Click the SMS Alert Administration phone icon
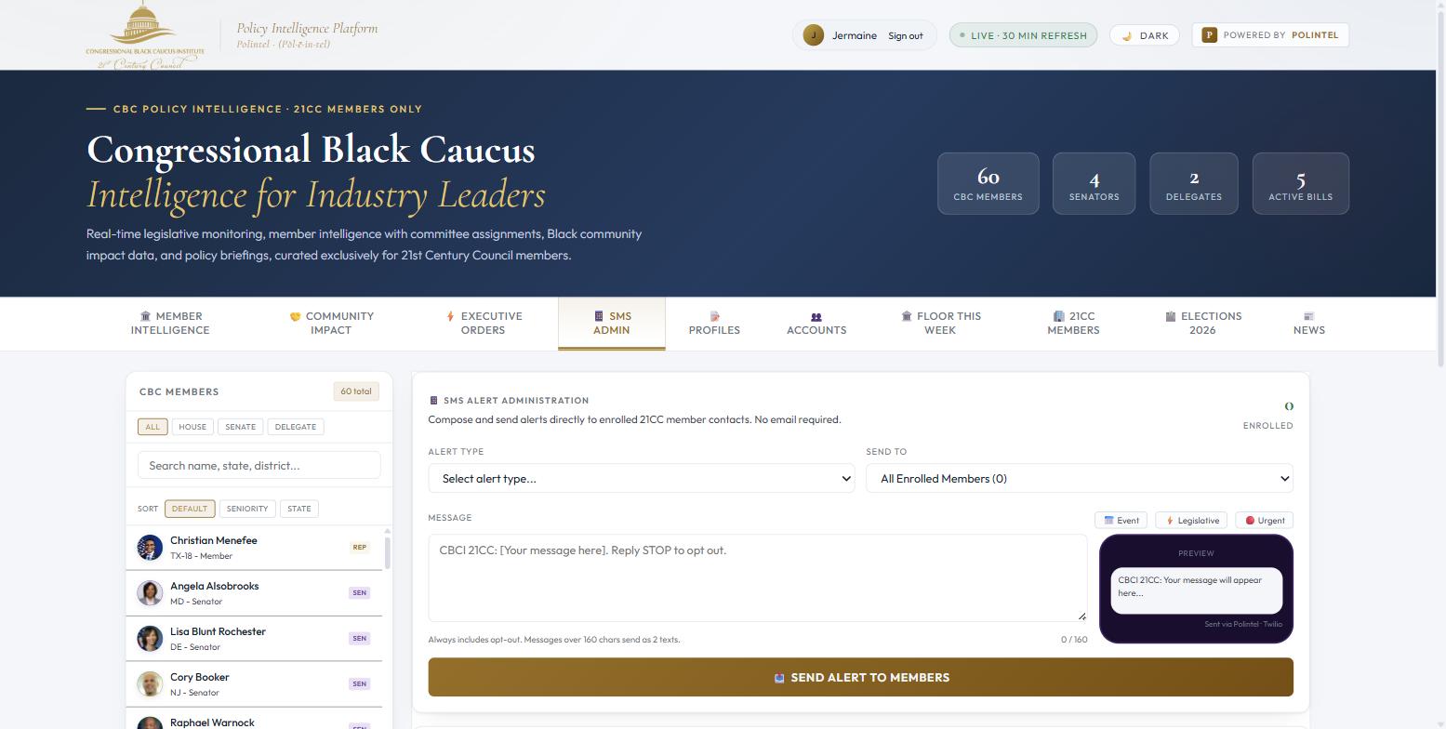Screen dimensions: 1446x729 tap(433, 401)
